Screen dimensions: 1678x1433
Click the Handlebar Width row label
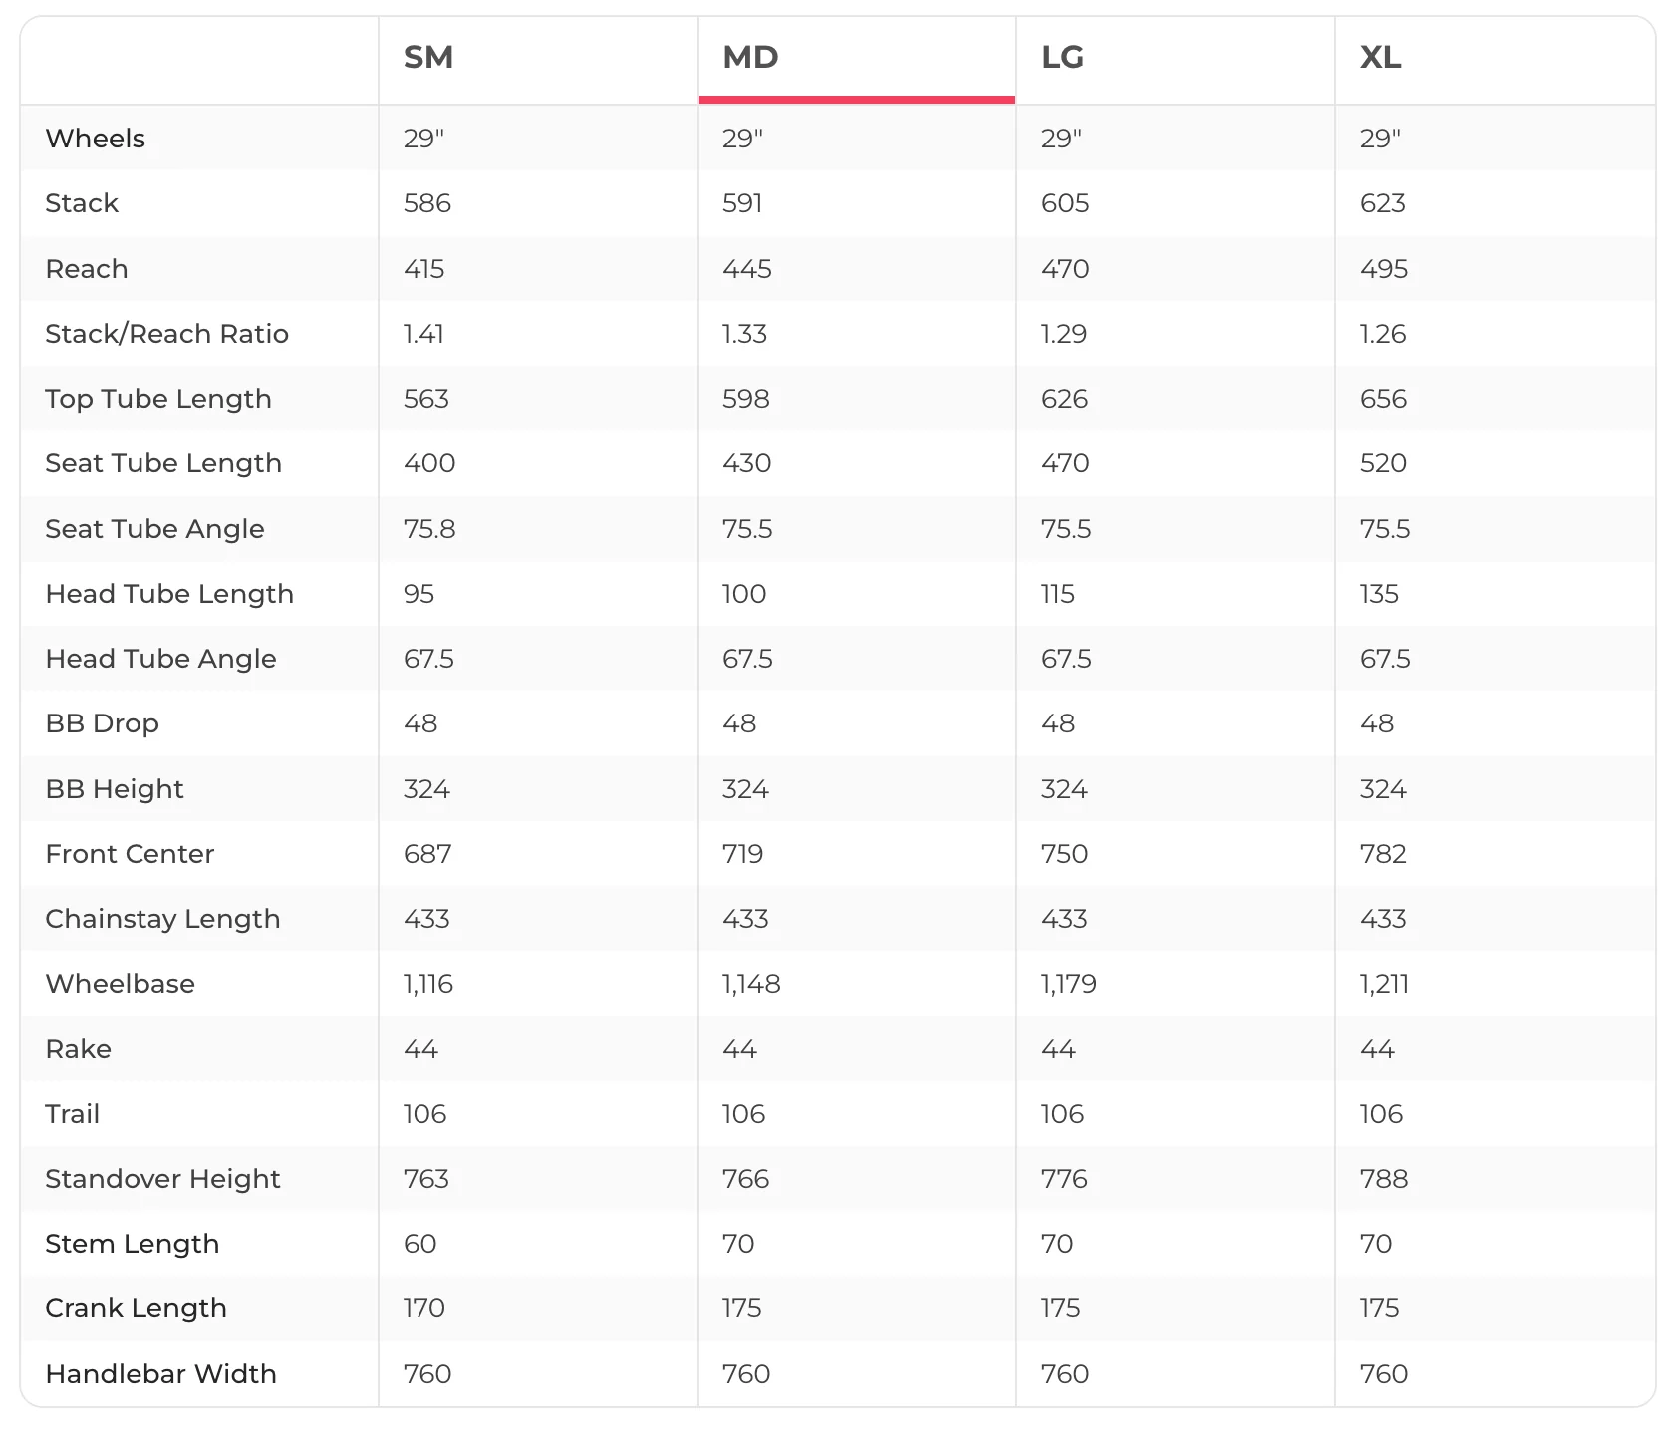click(x=161, y=1374)
